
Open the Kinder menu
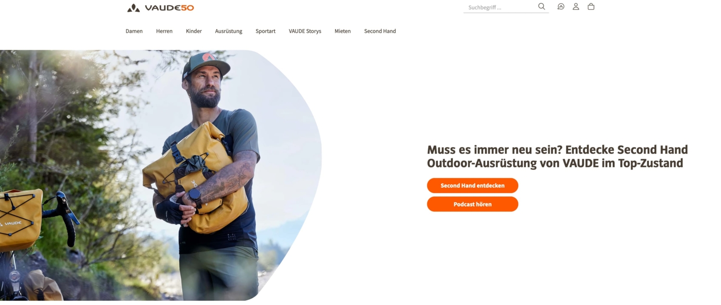pyautogui.click(x=194, y=31)
